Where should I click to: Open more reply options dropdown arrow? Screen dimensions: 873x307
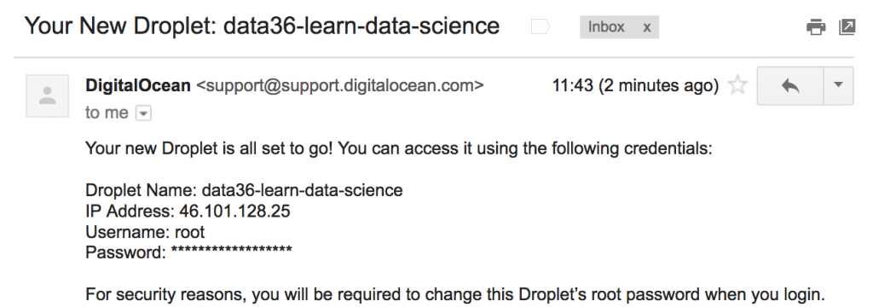tap(839, 86)
